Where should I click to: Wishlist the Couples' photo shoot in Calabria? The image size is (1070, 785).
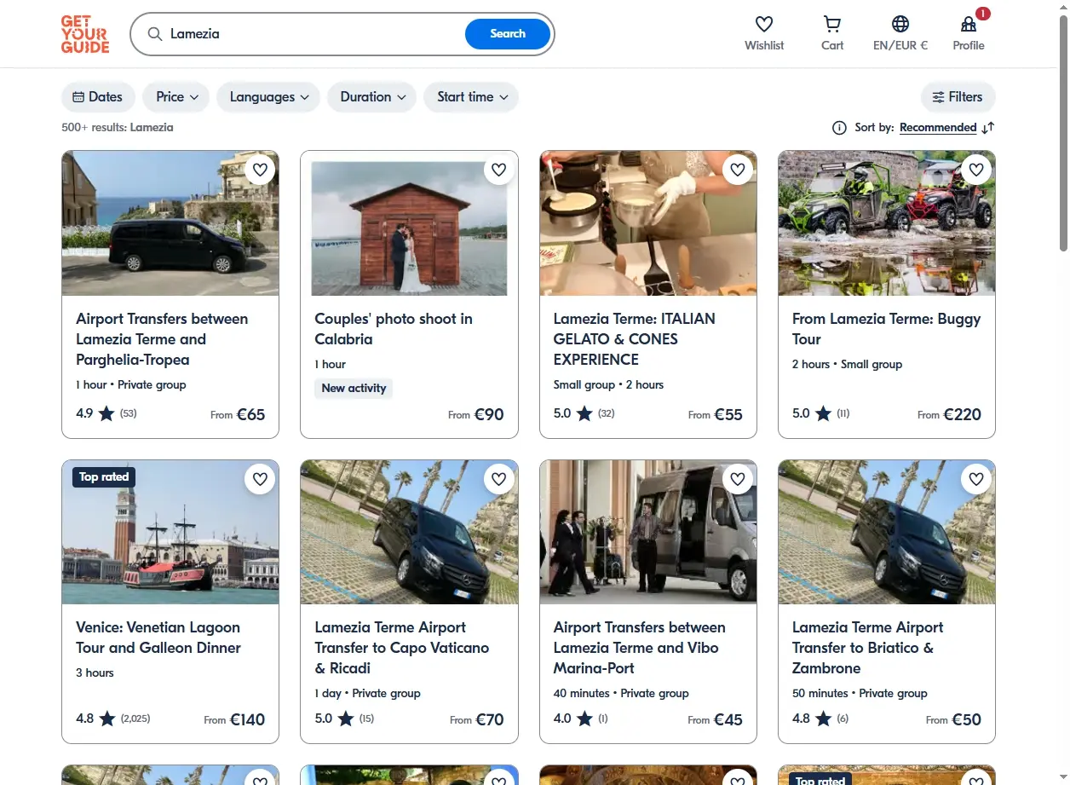tap(499, 170)
